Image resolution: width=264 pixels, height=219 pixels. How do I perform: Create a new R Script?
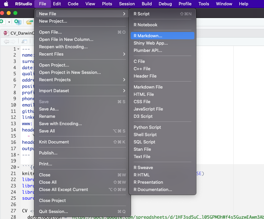[x=162, y=14]
